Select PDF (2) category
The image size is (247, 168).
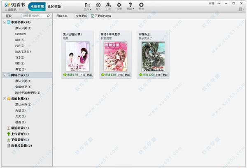(20, 46)
